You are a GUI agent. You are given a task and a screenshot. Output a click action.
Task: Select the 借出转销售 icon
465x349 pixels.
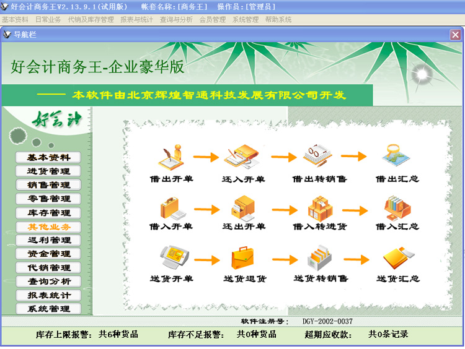point(319,157)
